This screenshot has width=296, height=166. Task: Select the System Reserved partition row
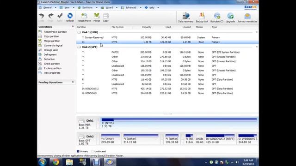pyautogui.click(x=167, y=37)
